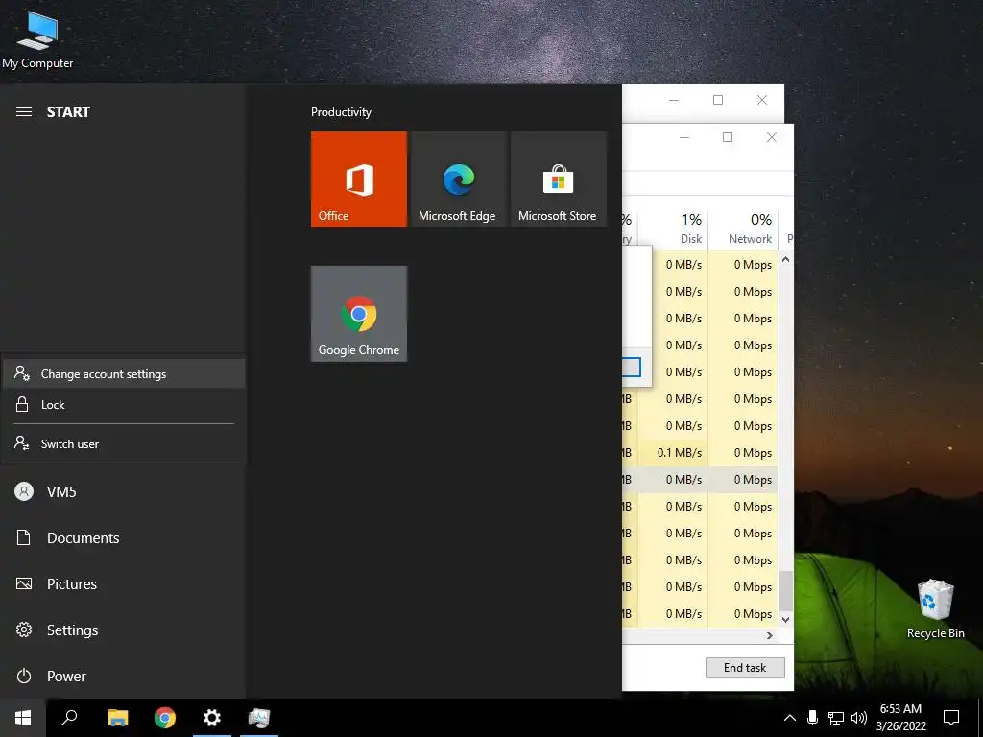This screenshot has height=737, width=983.
Task: Launch Microsoft Edge from Start tiles
Action: 458,179
